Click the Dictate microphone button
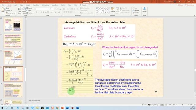 click(x=144, y=10)
